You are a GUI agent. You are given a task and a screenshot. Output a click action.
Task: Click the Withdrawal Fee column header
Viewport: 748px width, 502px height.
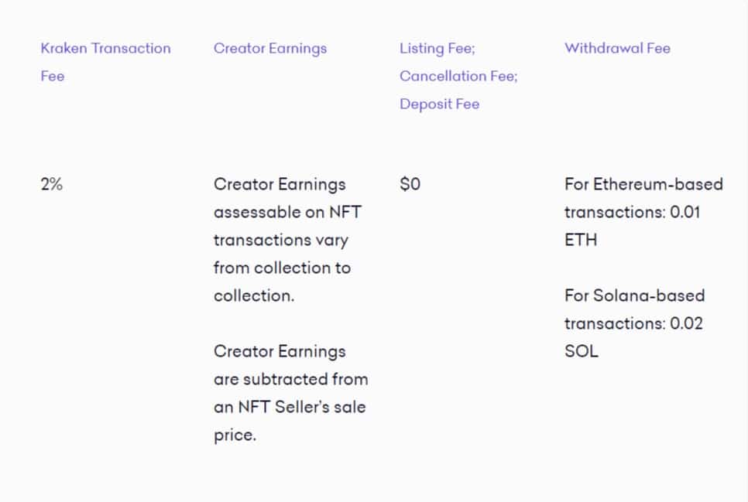(617, 49)
